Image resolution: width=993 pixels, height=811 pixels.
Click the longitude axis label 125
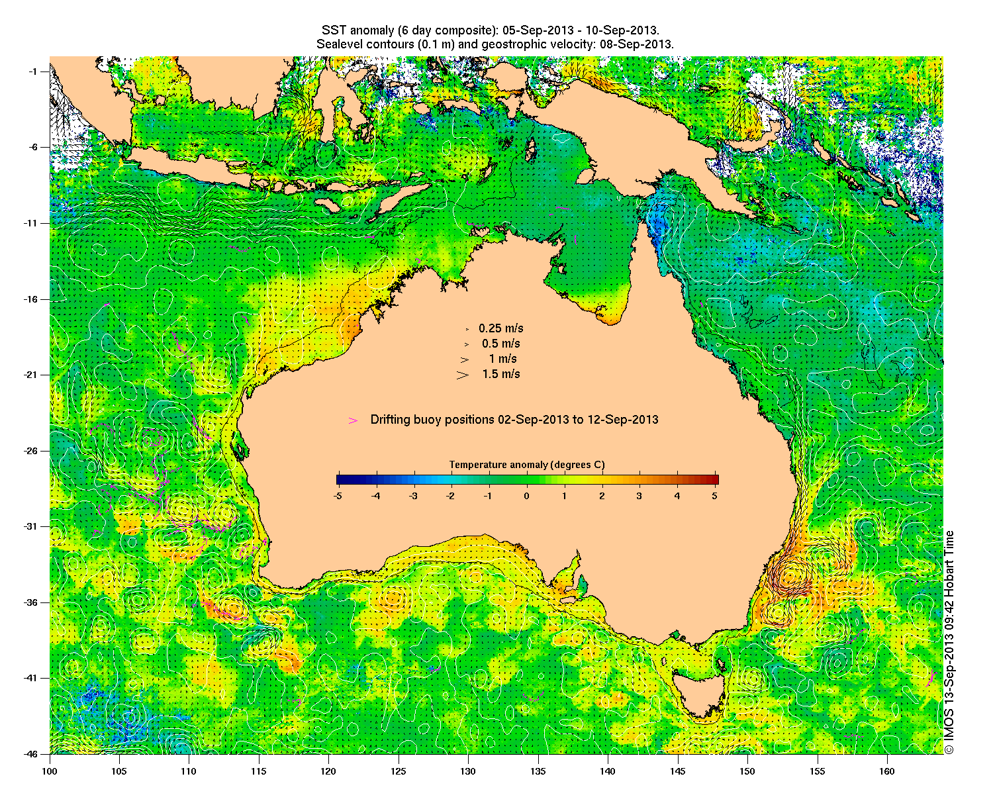click(x=399, y=771)
